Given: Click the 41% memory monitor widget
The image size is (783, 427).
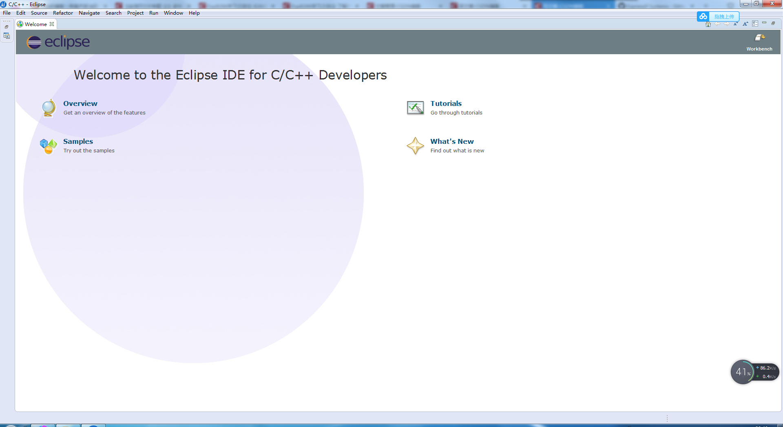Looking at the screenshot, I should [x=742, y=372].
